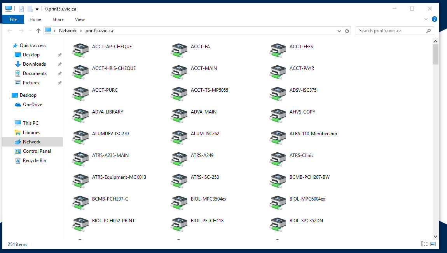Select the ALUMDEV-ISC270 printer icon

(x=80, y=137)
